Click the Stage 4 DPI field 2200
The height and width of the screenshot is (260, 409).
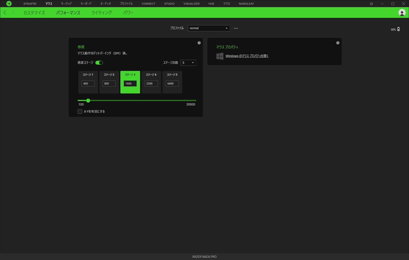click(151, 84)
